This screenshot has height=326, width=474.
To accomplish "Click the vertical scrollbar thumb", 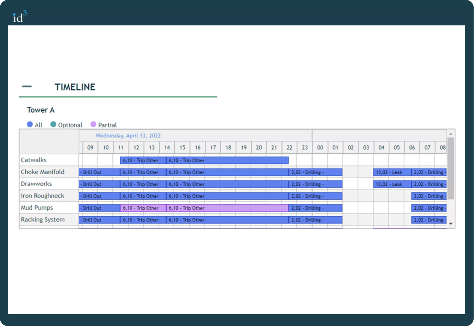I will click(451, 168).
